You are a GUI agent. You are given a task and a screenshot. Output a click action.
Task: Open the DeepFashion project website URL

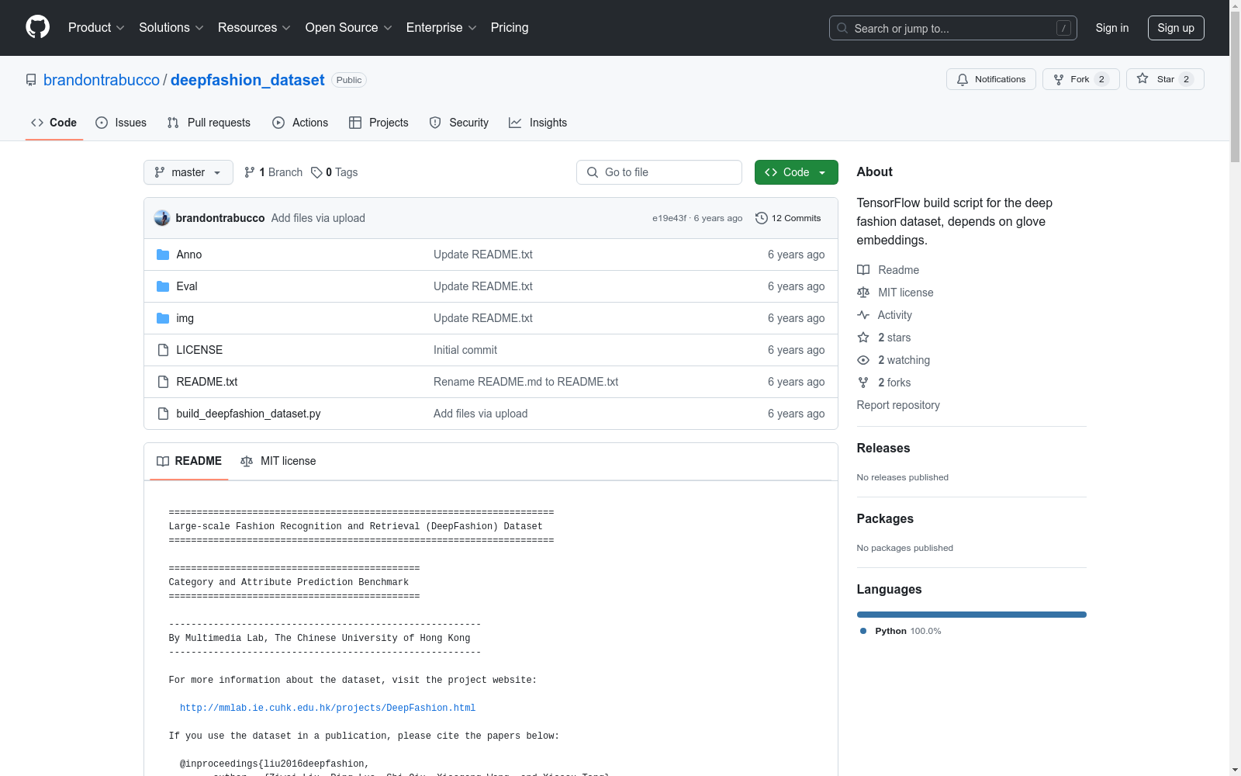[x=328, y=708]
